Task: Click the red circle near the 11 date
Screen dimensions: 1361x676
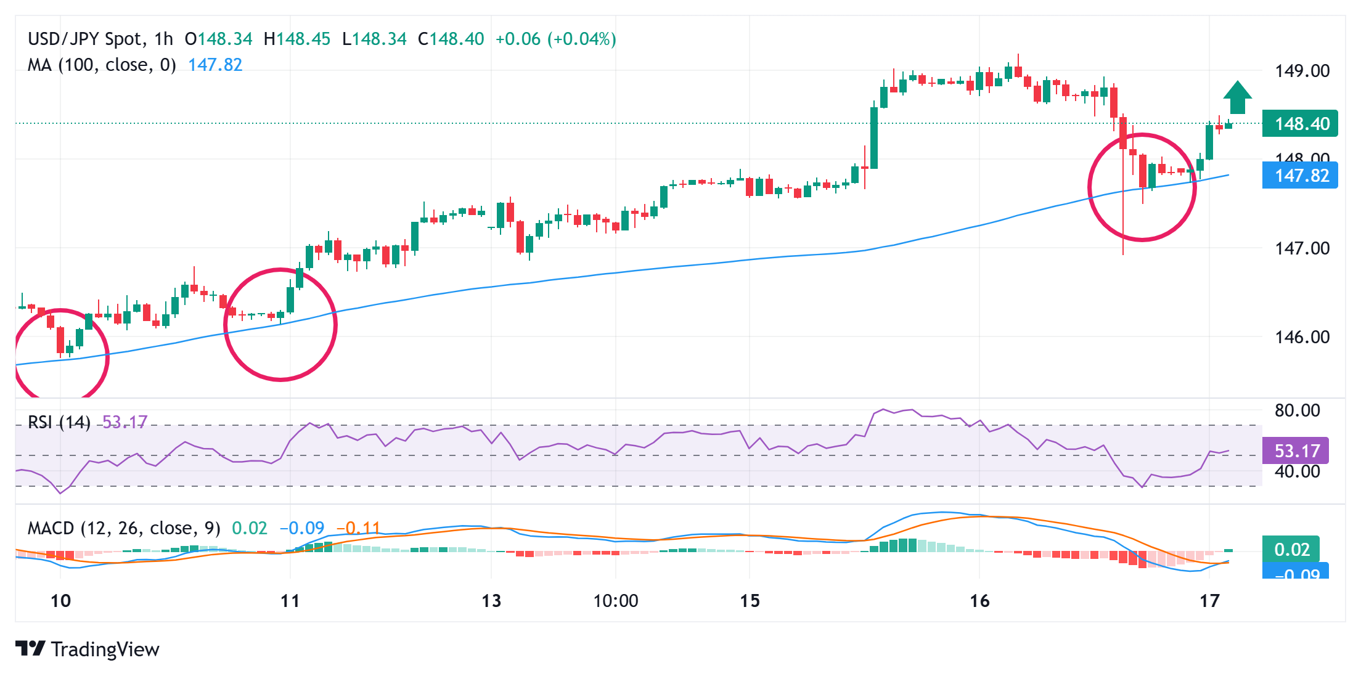Action: tap(280, 324)
